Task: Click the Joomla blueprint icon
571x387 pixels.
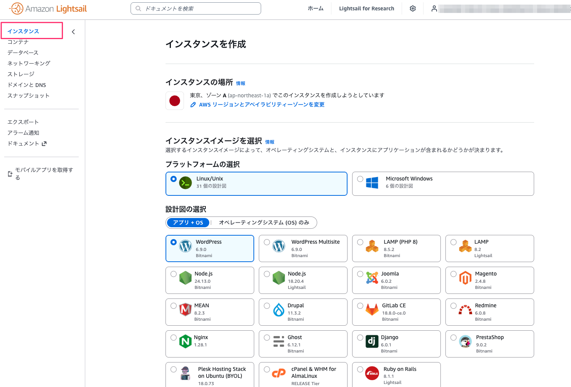Action: coord(372,278)
